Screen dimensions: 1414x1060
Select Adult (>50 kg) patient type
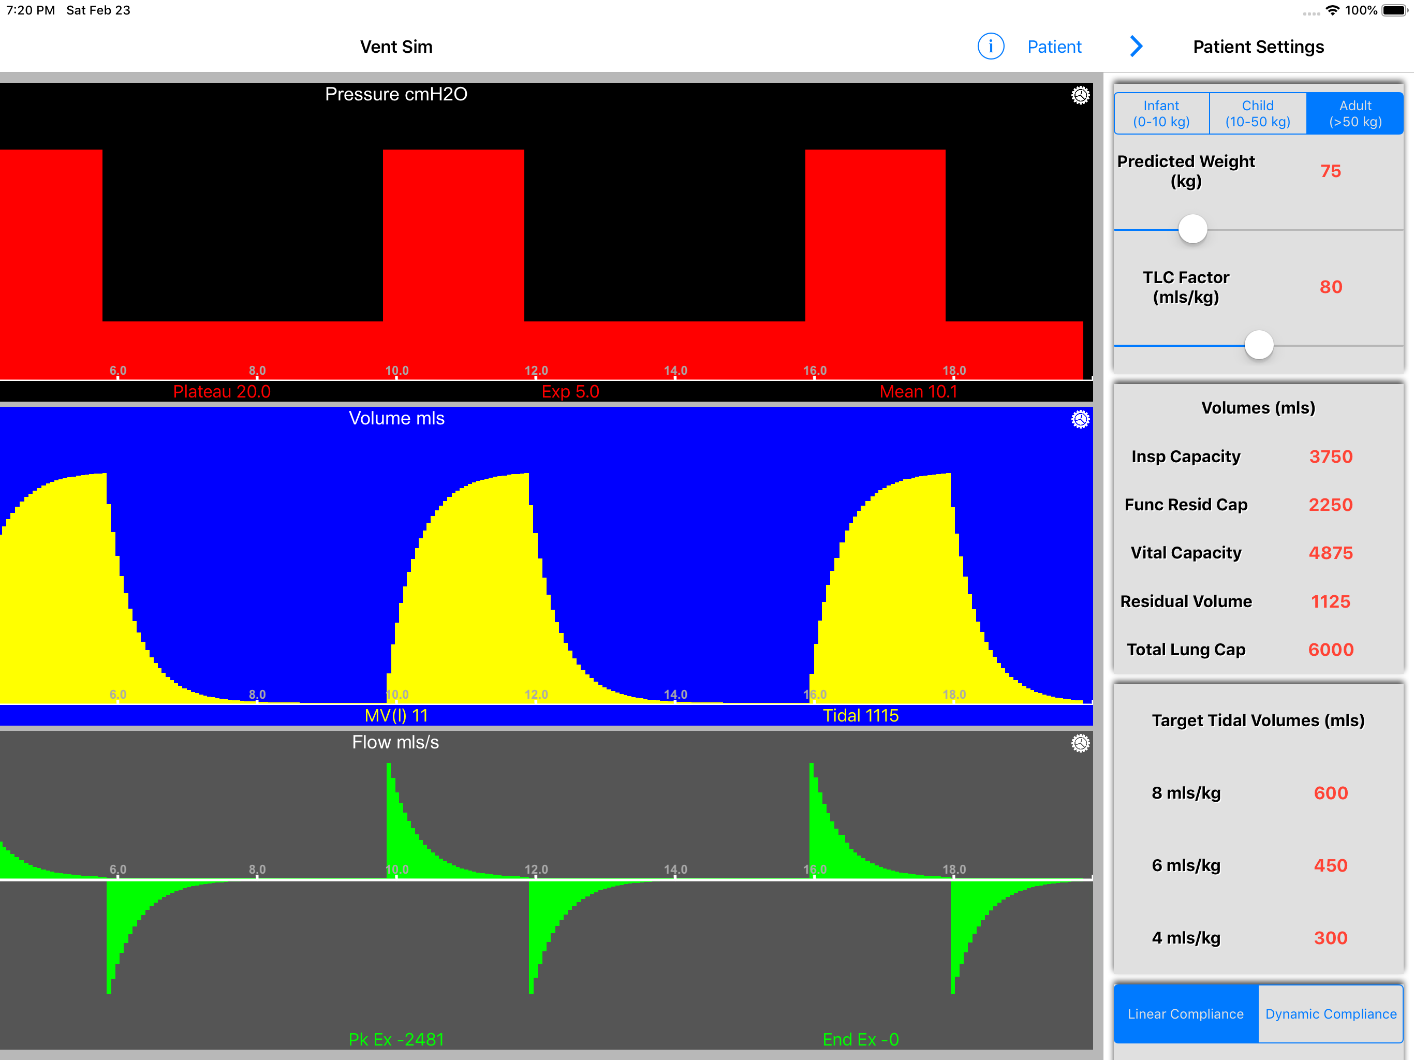point(1354,113)
